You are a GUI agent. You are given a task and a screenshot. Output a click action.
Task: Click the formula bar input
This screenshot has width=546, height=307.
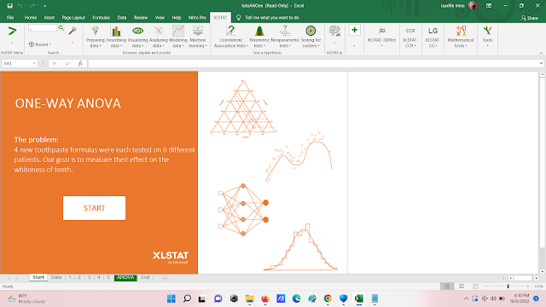(x=313, y=63)
